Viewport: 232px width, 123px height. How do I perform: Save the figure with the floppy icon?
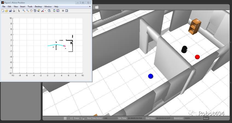point(10,11)
